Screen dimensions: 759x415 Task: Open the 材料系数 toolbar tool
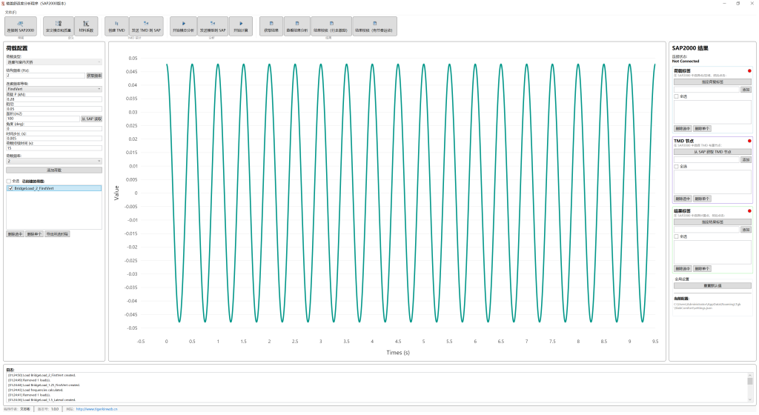coord(86,27)
